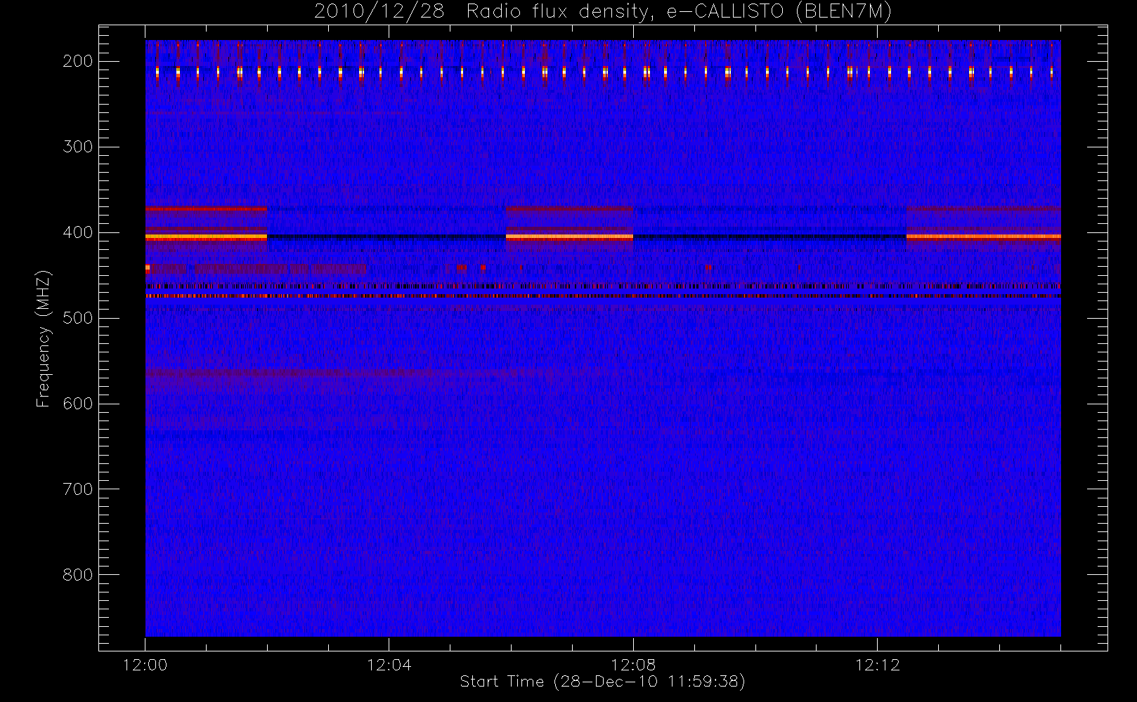
Task: Click the 'Frequency (MHZ)' axis label
Action: point(44,338)
